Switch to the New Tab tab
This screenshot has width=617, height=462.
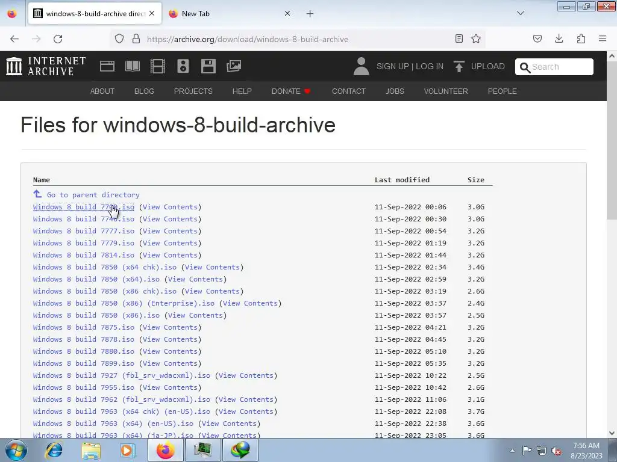(230, 14)
